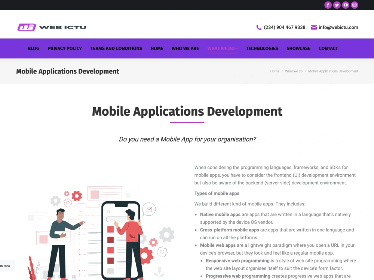The image size is (374, 280).
Task: Click the Web ICTU logo
Action: coord(52,27)
